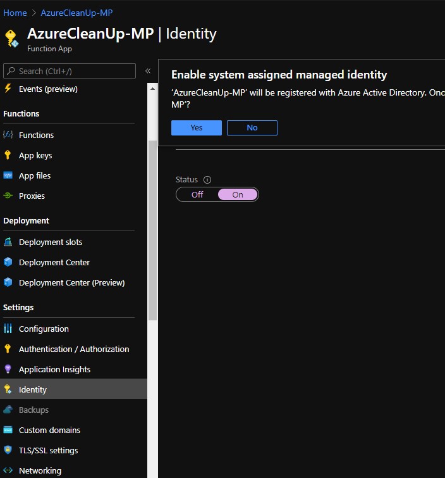The image size is (445, 478).
Task: Switch the Status toggle to Off
Action: [x=197, y=194]
